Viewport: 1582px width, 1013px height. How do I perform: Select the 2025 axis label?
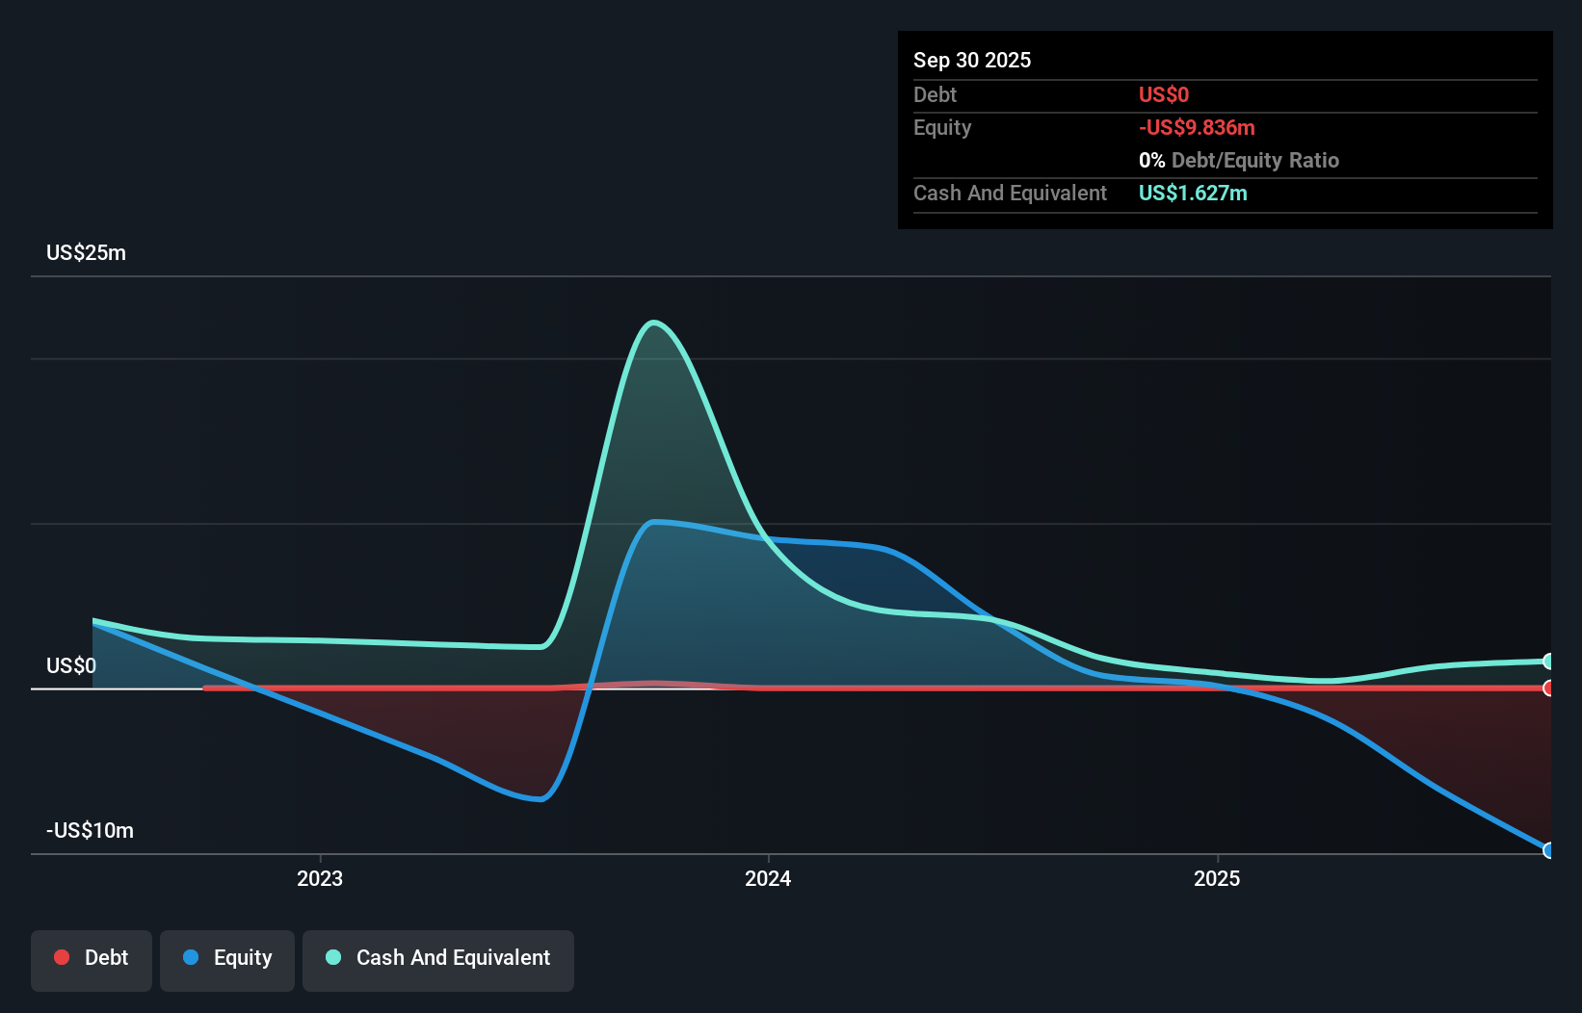(x=1217, y=878)
